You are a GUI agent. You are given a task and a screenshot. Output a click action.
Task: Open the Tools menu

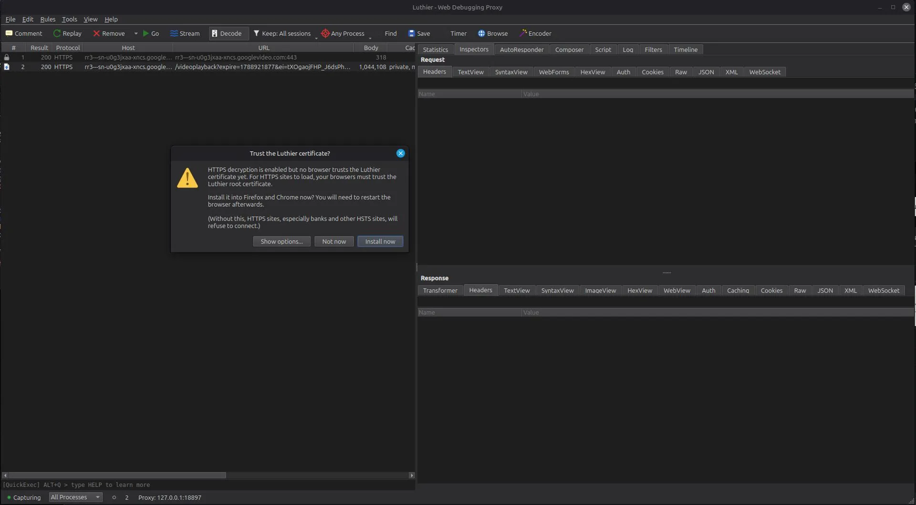pos(69,20)
